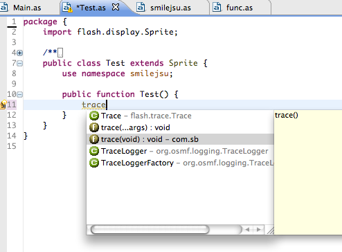Click the func.as file icon
Viewport: 342px width, 252px height.
[217, 7]
